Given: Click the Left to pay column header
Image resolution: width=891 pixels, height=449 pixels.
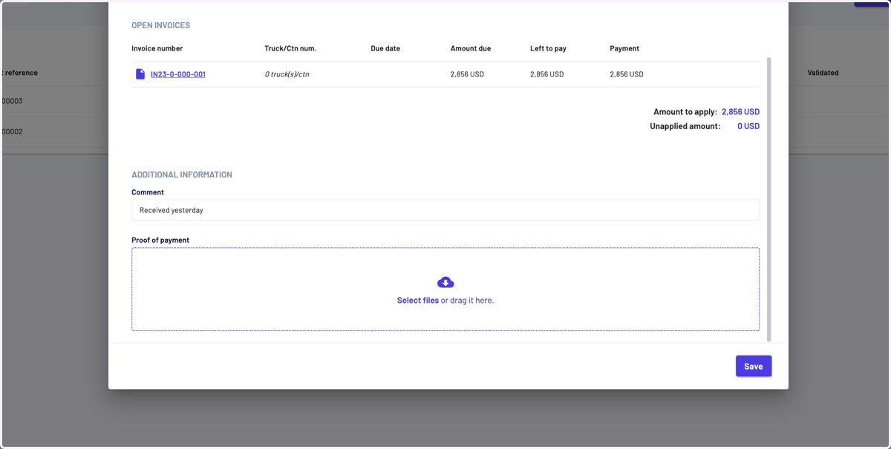Looking at the screenshot, I should pos(548,48).
